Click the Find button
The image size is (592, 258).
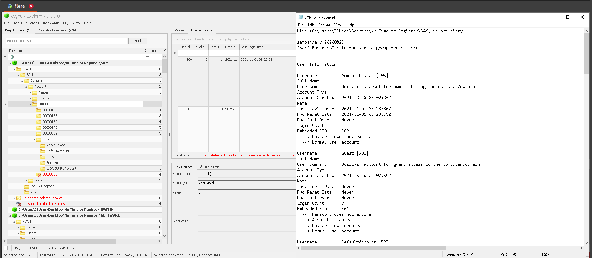[138, 41]
